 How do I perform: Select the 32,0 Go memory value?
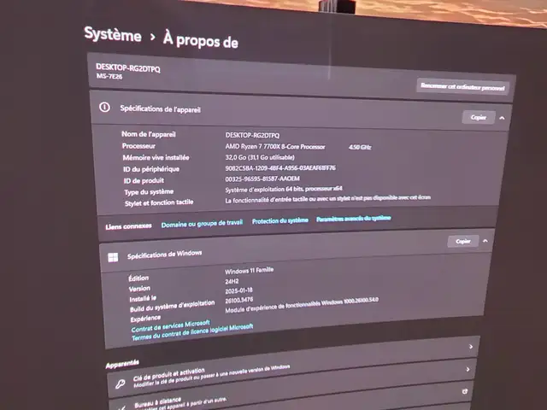click(x=260, y=157)
